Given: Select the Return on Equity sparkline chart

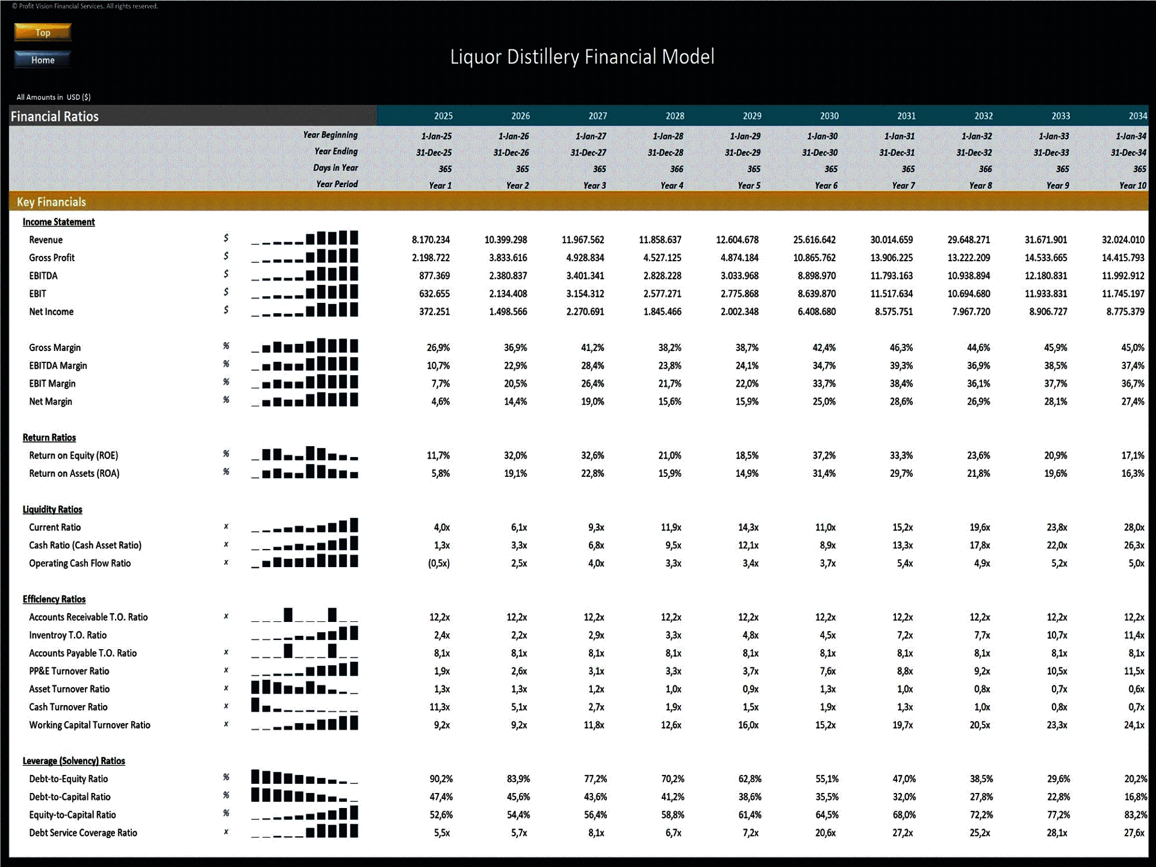Looking at the screenshot, I should [x=305, y=453].
